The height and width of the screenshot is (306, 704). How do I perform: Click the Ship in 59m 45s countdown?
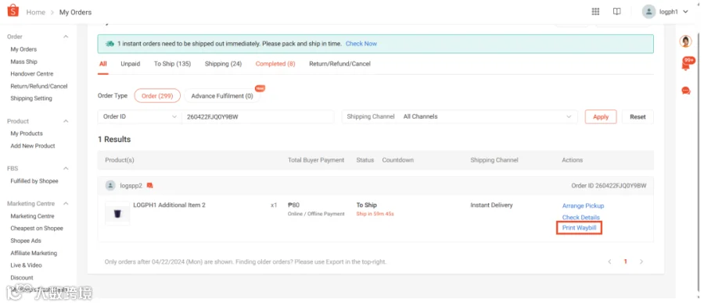375,214
